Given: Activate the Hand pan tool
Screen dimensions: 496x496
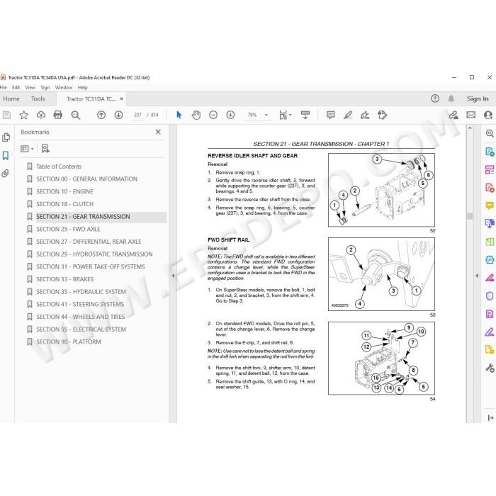Looking at the screenshot, I should coord(196,115).
